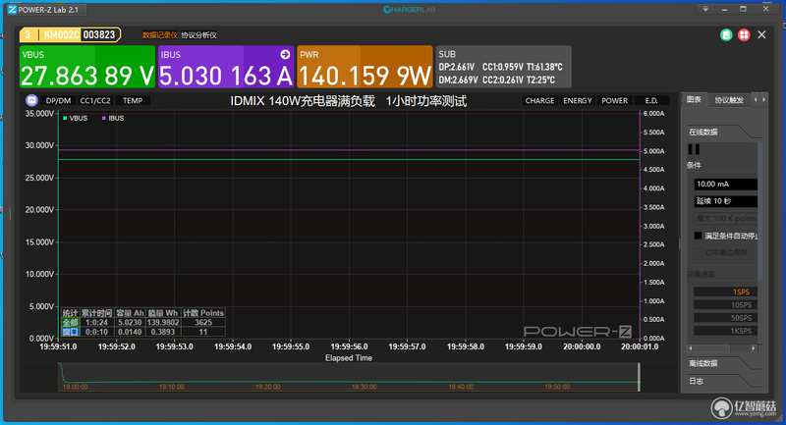Toggle the TEMP curve display
Screen dimensions: 786x425
tap(133, 101)
